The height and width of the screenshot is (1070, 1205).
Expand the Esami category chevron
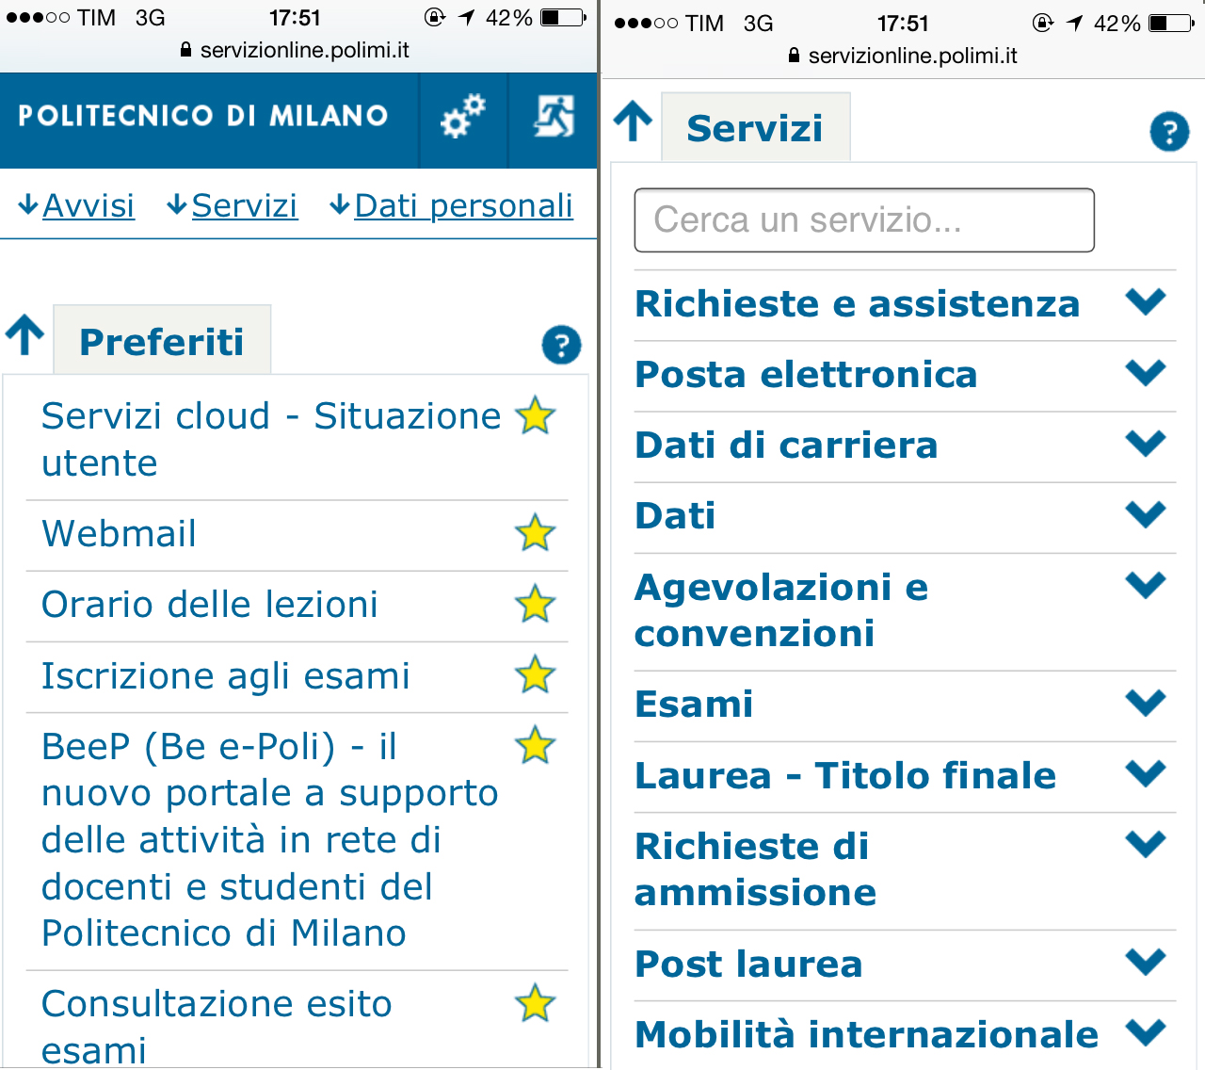click(x=1146, y=702)
